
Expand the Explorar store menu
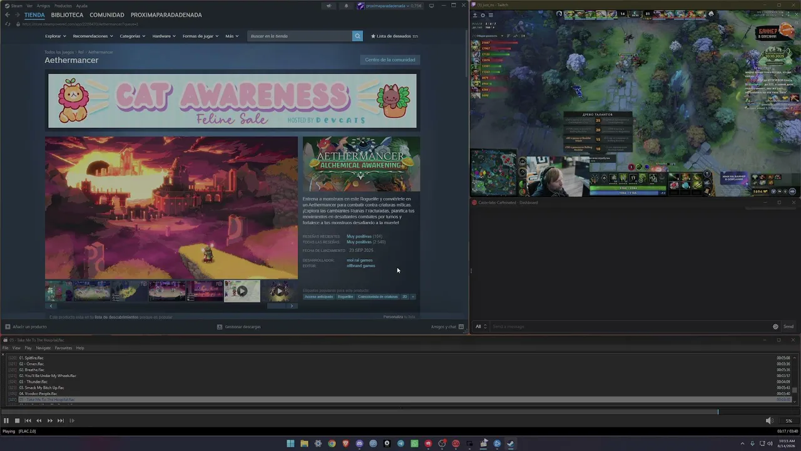(x=55, y=36)
